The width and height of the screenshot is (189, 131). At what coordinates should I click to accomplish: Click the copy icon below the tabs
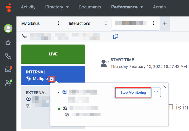(115, 36)
